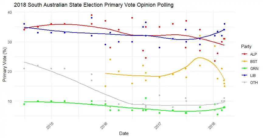
Task: Click the Primary Vote (%) axis title
Action: point(5,66)
